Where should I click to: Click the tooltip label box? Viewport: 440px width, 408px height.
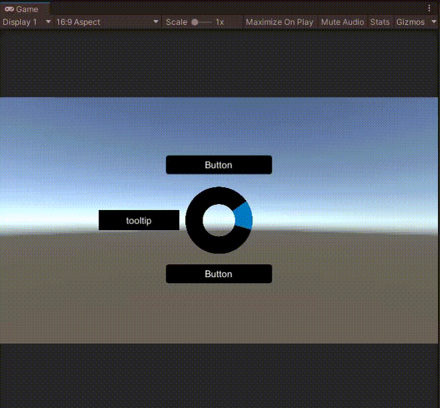(x=139, y=220)
